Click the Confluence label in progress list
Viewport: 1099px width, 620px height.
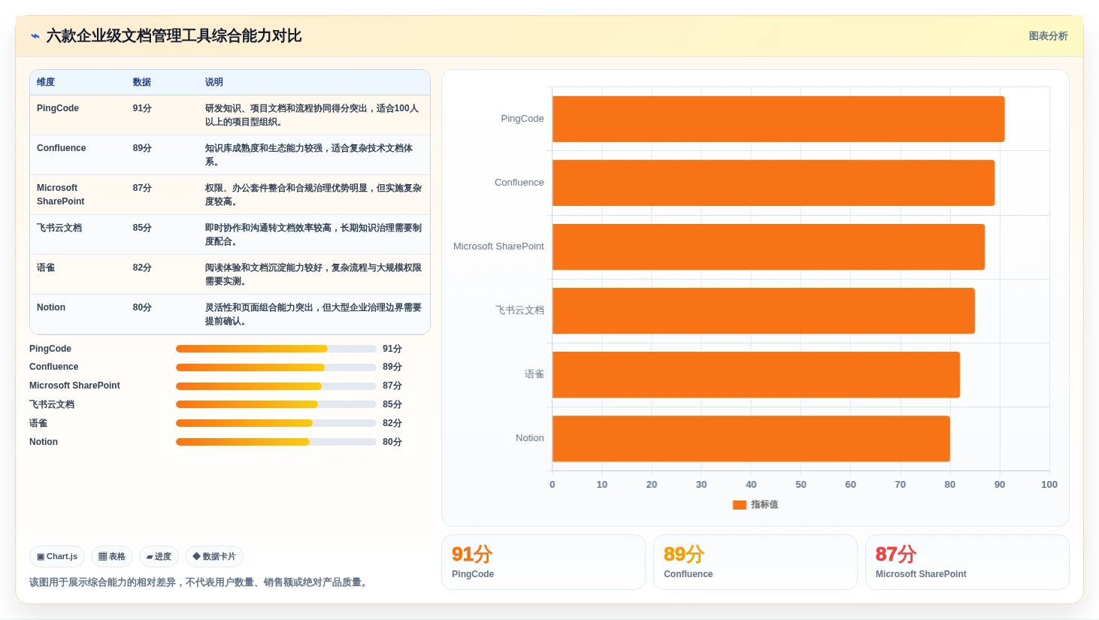coord(54,367)
